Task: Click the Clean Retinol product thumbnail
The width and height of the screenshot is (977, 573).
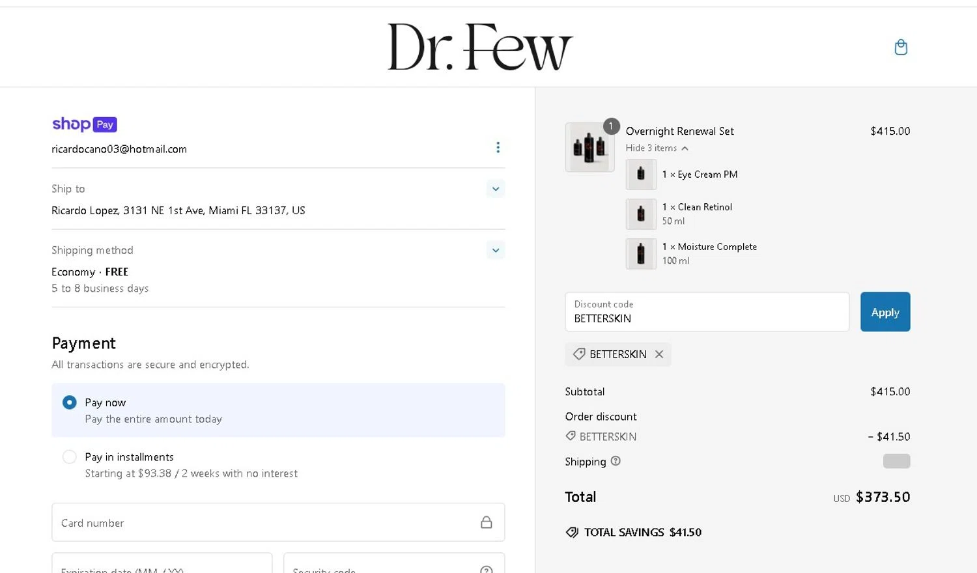Action: pyautogui.click(x=641, y=214)
